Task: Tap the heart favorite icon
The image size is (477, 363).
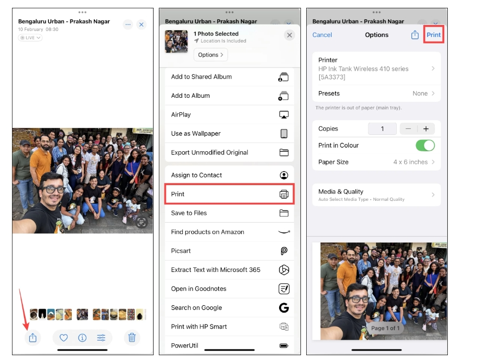Action: (x=64, y=338)
